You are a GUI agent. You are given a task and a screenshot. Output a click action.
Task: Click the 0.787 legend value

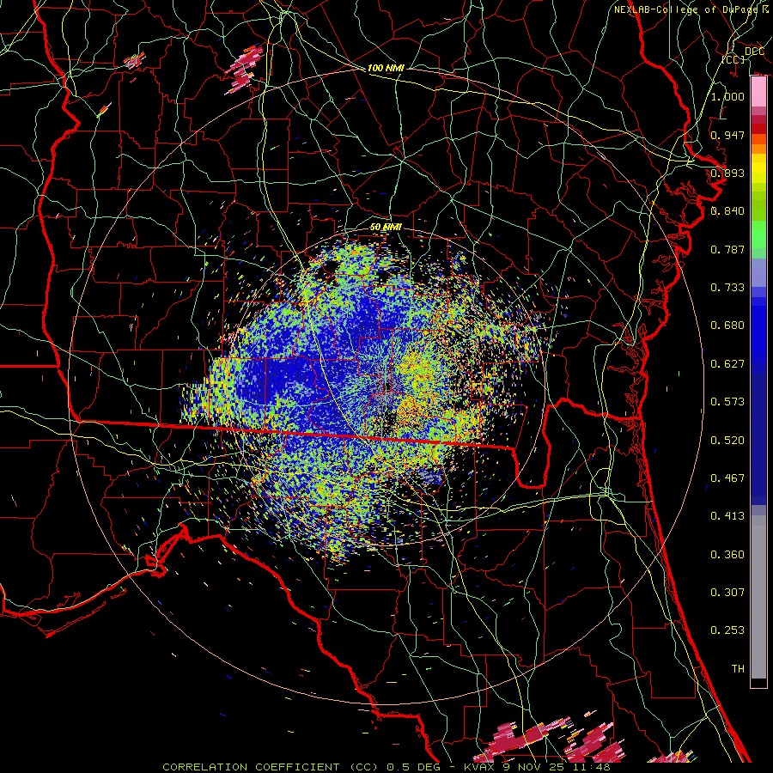pyautogui.click(x=727, y=249)
